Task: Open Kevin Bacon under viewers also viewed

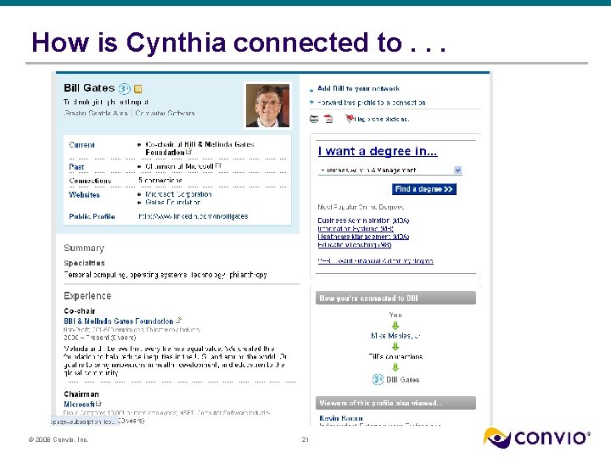Action: click(341, 418)
